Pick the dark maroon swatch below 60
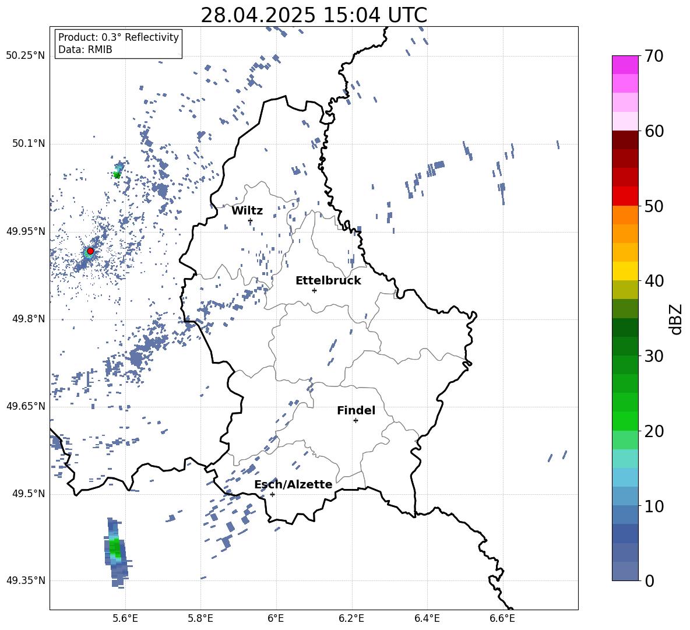Viewport: 690px width, 630px height. pos(625,140)
